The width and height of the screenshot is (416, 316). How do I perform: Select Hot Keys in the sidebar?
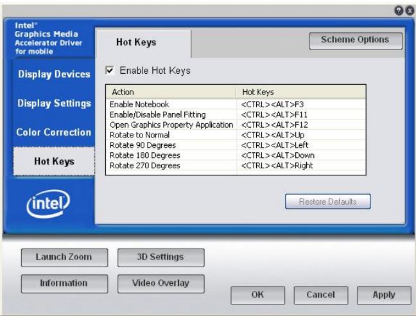pyautogui.click(x=54, y=161)
